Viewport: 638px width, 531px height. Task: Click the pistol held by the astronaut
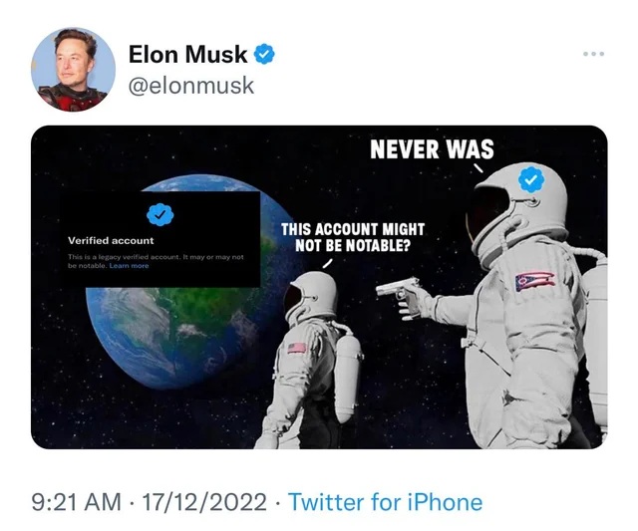coord(399,288)
